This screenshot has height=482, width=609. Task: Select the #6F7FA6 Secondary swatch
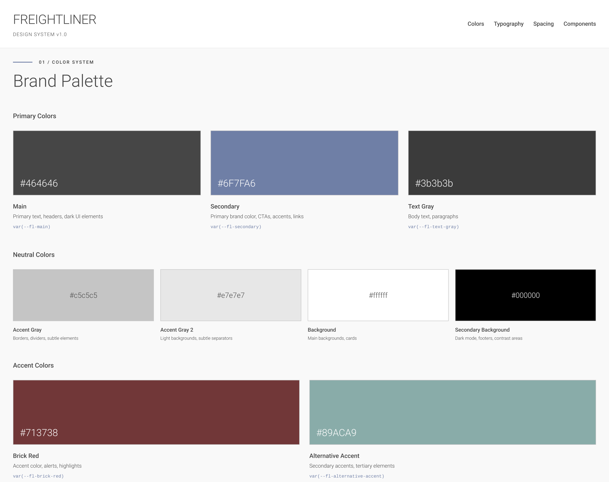(x=304, y=163)
